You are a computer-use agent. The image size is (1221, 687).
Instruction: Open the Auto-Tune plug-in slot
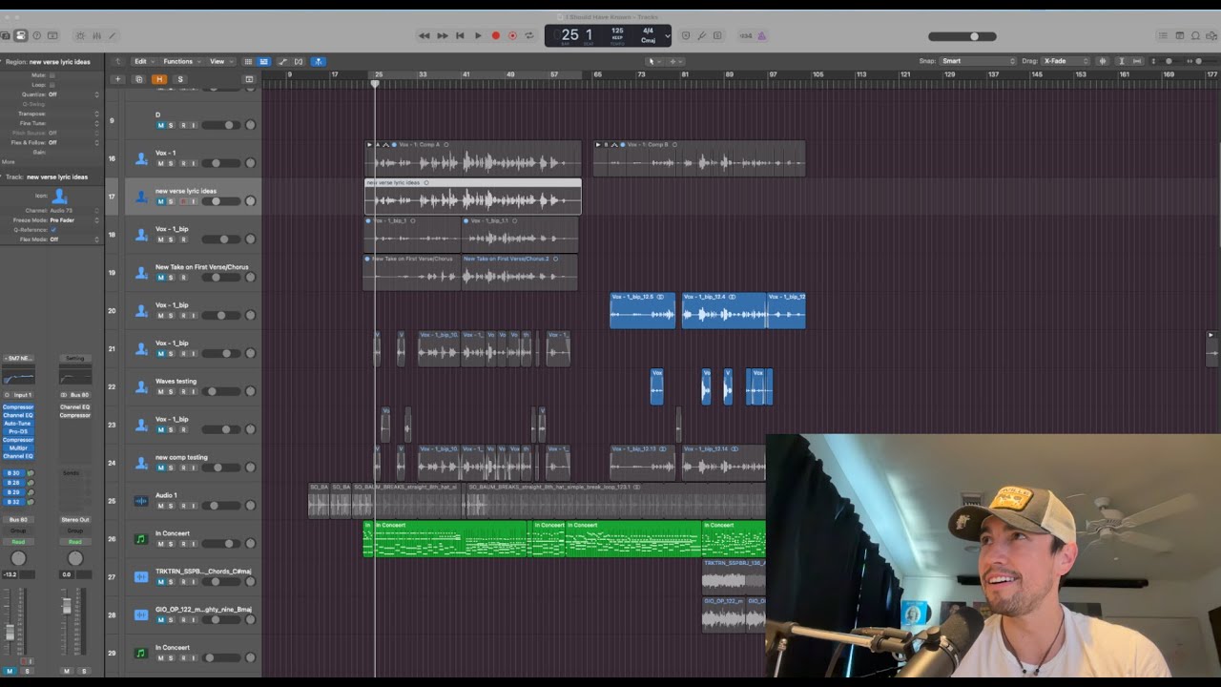pyautogui.click(x=18, y=424)
